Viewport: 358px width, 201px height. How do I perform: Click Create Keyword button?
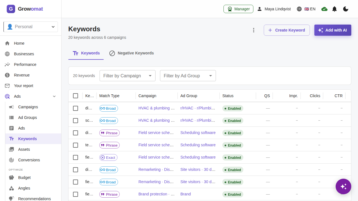pyautogui.click(x=287, y=30)
